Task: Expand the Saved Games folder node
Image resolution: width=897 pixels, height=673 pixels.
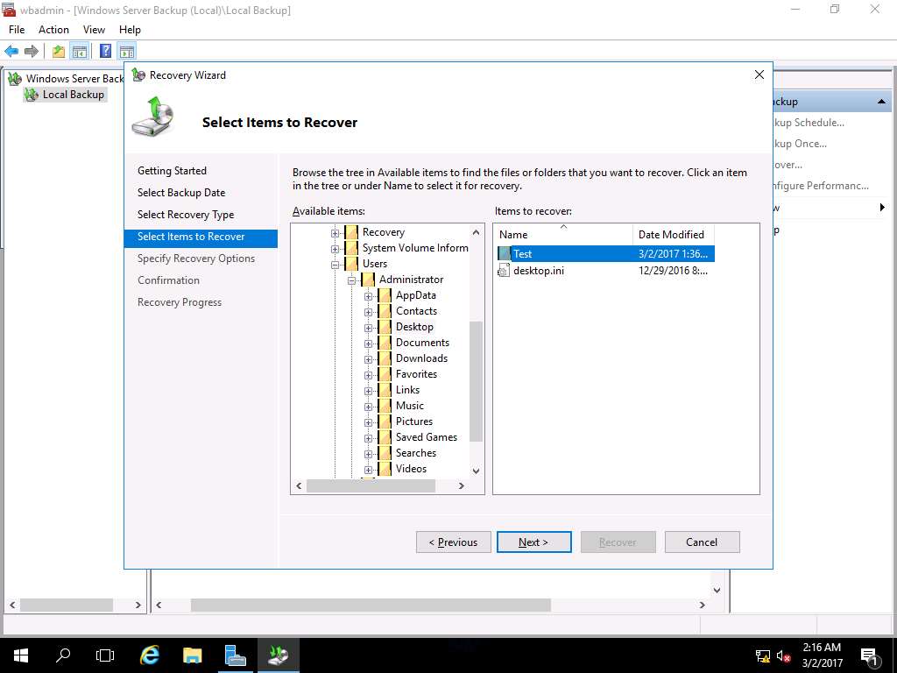Action: pyautogui.click(x=369, y=438)
